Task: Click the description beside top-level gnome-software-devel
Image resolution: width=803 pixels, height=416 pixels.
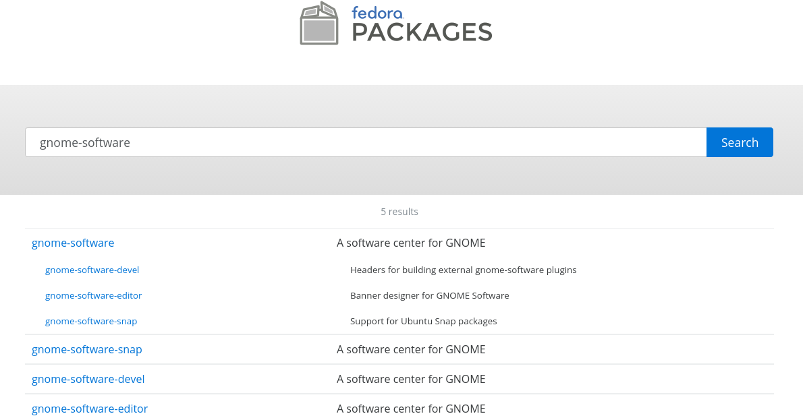Action: click(x=411, y=379)
